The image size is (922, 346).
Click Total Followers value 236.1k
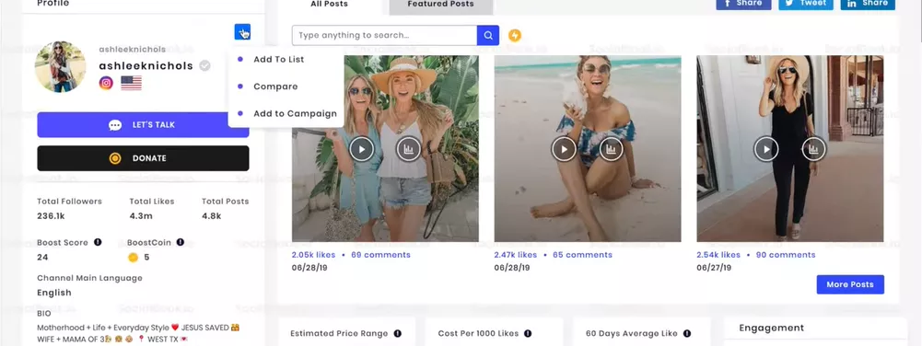click(x=51, y=216)
